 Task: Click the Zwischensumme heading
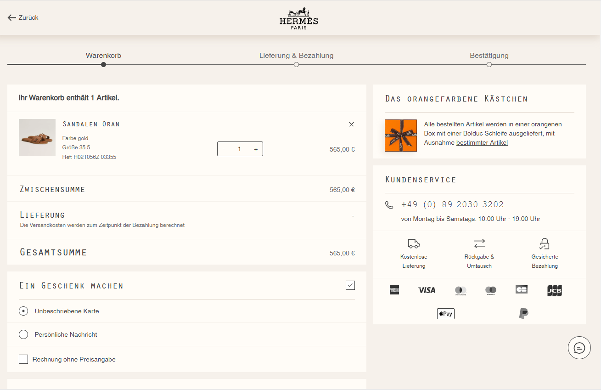pyautogui.click(x=52, y=189)
